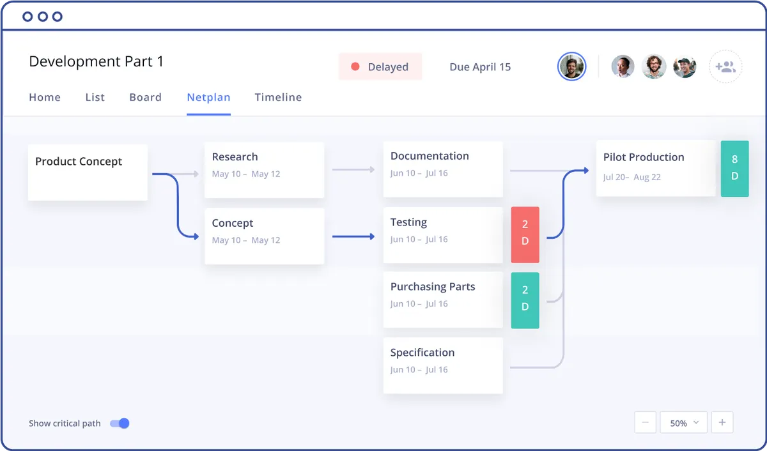Click the zoom out minus icon
The height and width of the screenshot is (451, 767).
point(645,422)
